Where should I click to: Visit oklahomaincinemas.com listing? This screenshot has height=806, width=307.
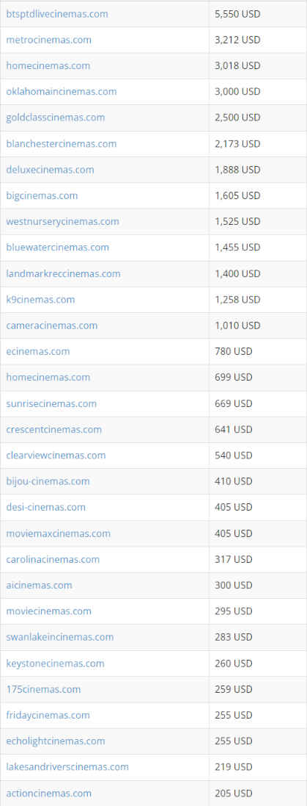coord(62,92)
